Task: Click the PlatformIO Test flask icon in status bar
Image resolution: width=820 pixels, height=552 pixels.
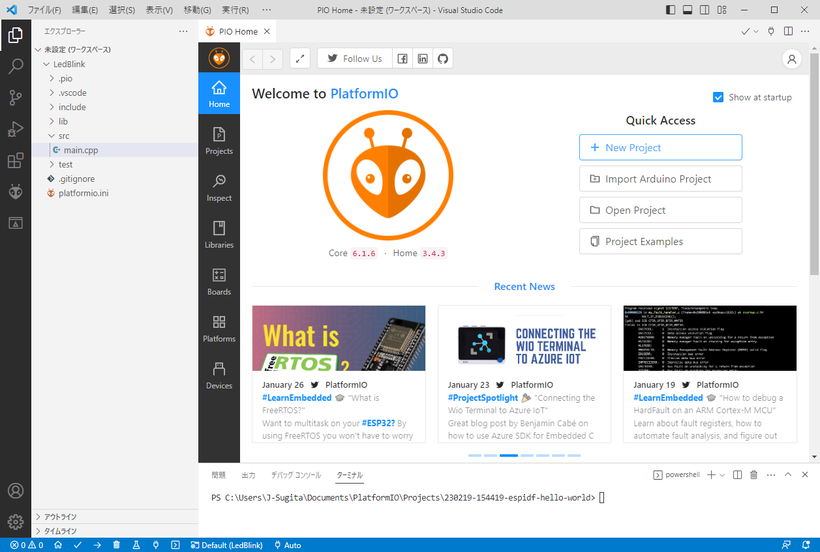Action: coord(136,545)
